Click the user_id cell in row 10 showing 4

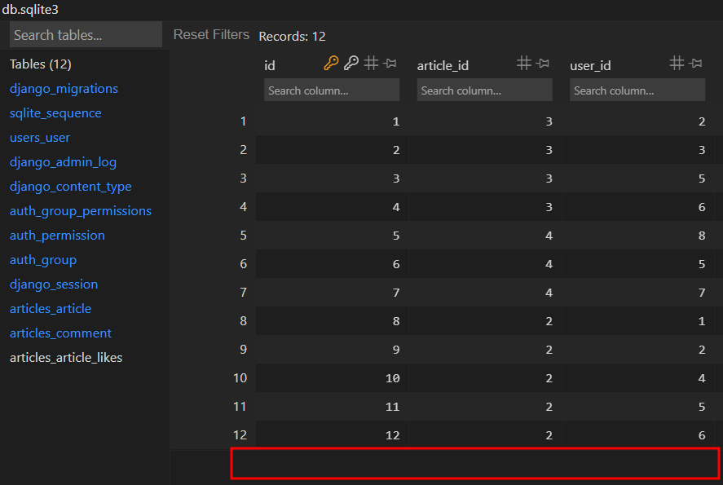click(x=638, y=378)
